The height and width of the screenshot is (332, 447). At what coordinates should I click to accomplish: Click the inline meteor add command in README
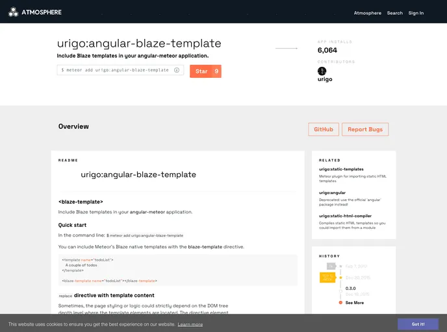tap(145, 235)
